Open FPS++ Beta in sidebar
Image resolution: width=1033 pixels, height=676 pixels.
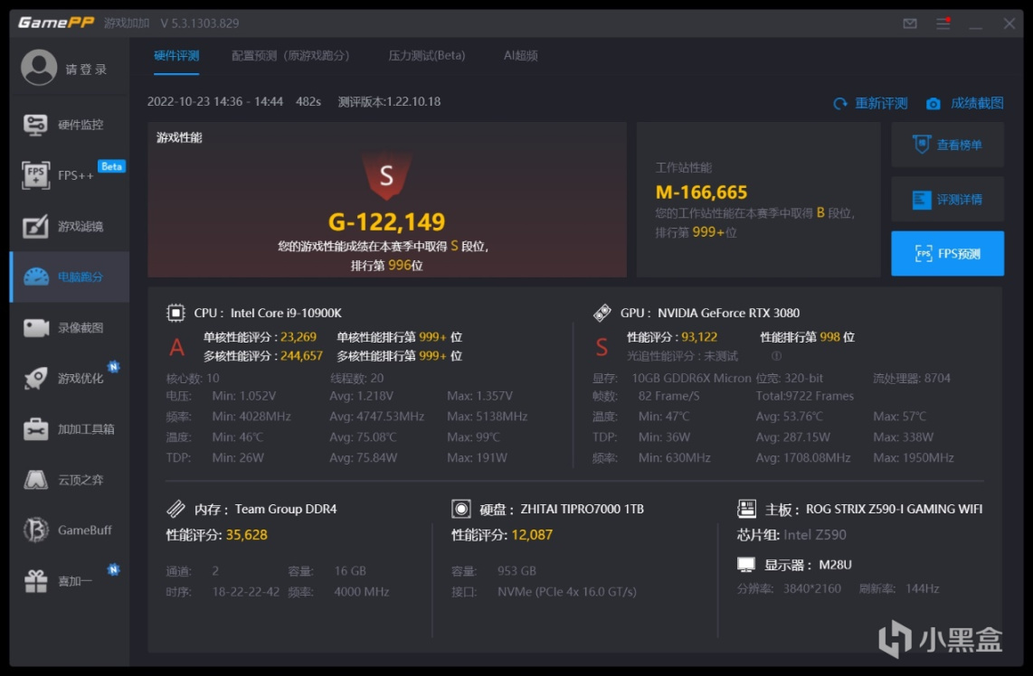(x=70, y=175)
